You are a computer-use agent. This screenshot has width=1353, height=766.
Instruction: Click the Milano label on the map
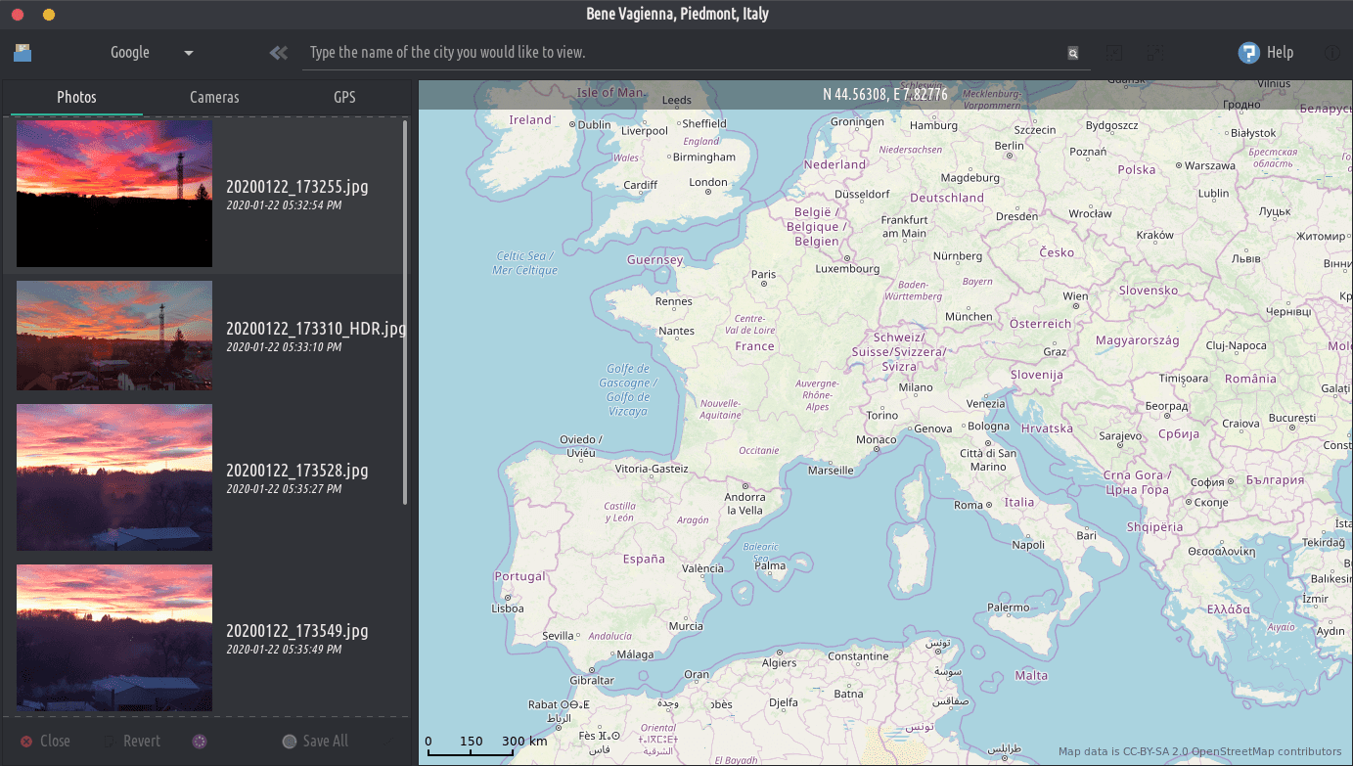click(x=916, y=387)
